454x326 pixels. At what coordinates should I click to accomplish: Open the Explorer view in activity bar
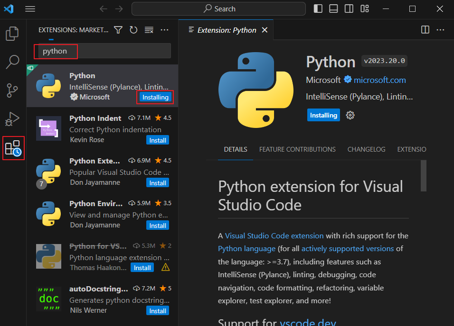pyautogui.click(x=12, y=34)
